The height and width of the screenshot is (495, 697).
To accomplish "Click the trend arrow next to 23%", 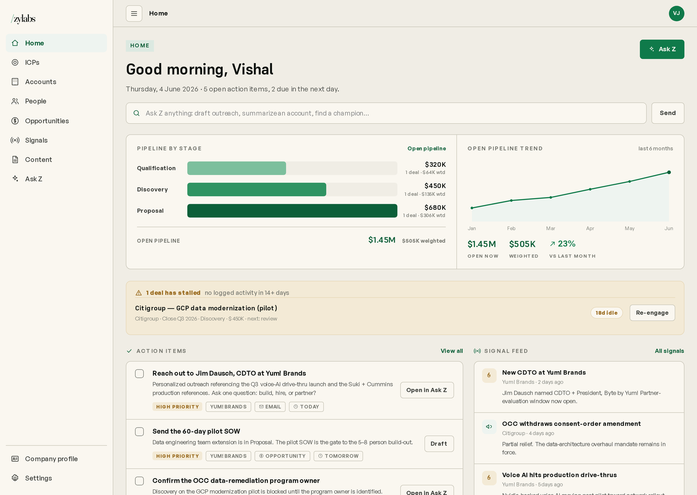I will tap(552, 244).
